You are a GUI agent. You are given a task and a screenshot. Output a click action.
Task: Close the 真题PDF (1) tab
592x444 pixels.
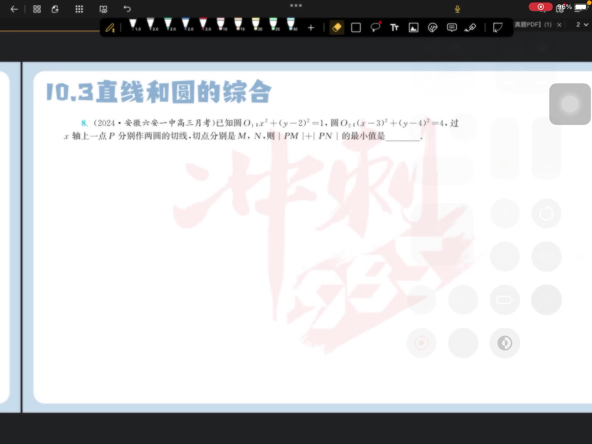(559, 25)
